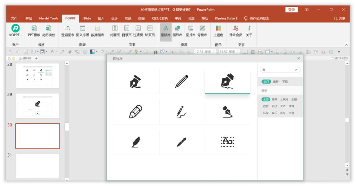Switch to the 插入 ribbon tab
The height and width of the screenshot is (186, 356).
(101, 19)
